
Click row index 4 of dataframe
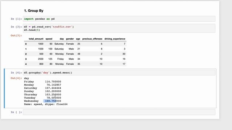click(26, 64)
